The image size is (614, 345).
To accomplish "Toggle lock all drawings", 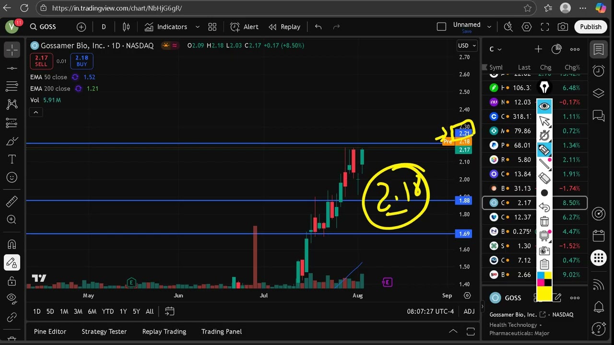I will 12,280.
